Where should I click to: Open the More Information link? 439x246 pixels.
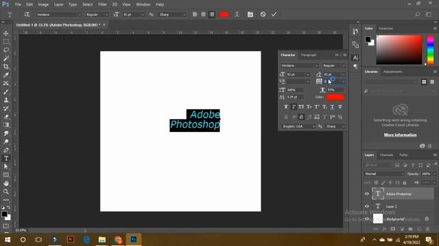click(x=400, y=135)
